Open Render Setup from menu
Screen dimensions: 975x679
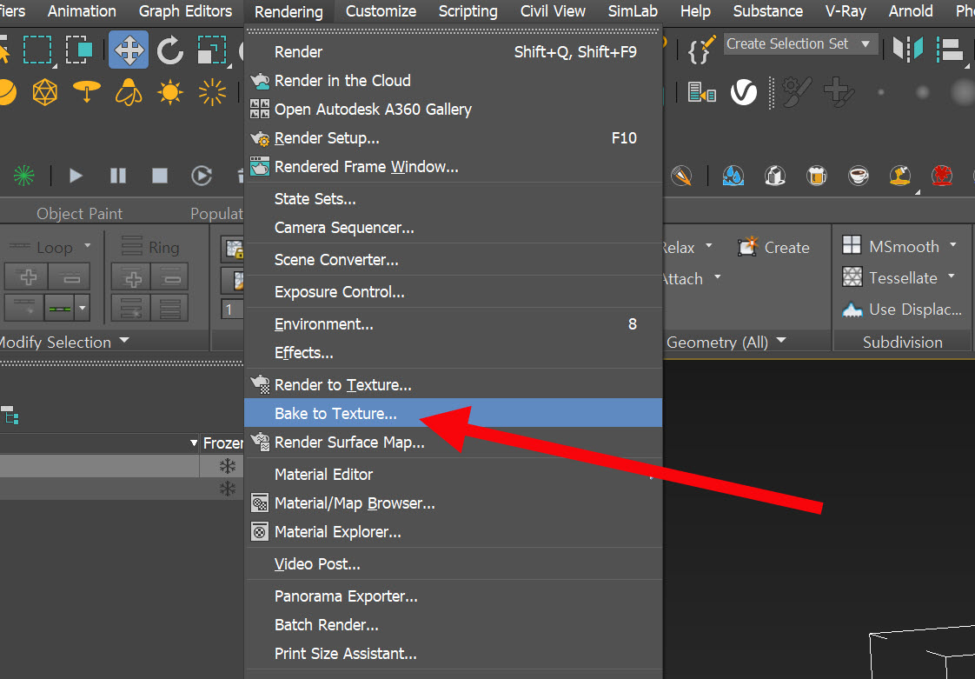point(454,138)
